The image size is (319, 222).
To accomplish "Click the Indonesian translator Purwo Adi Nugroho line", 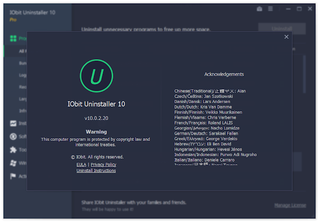I will (x=215, y=155).
